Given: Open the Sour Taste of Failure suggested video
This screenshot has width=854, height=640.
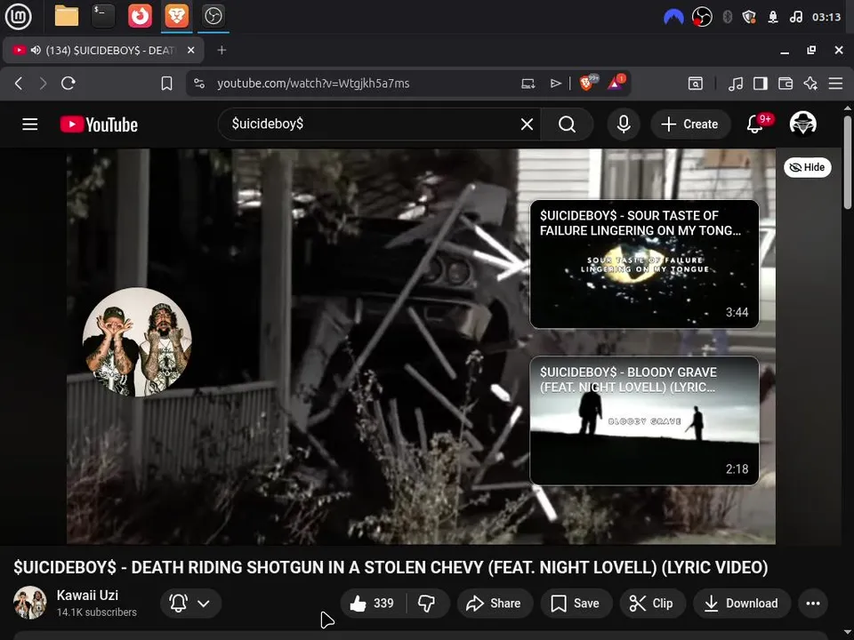Looking at the screenshot, I should (x=644, y=264).
